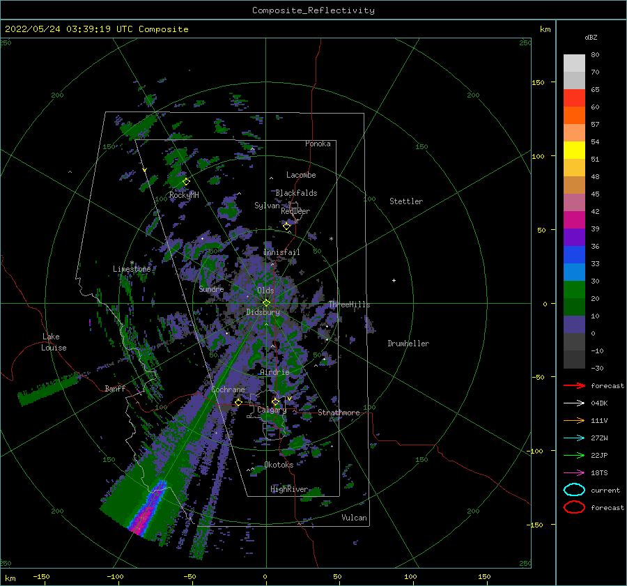Click the Cochrane label

coord(228,390)
